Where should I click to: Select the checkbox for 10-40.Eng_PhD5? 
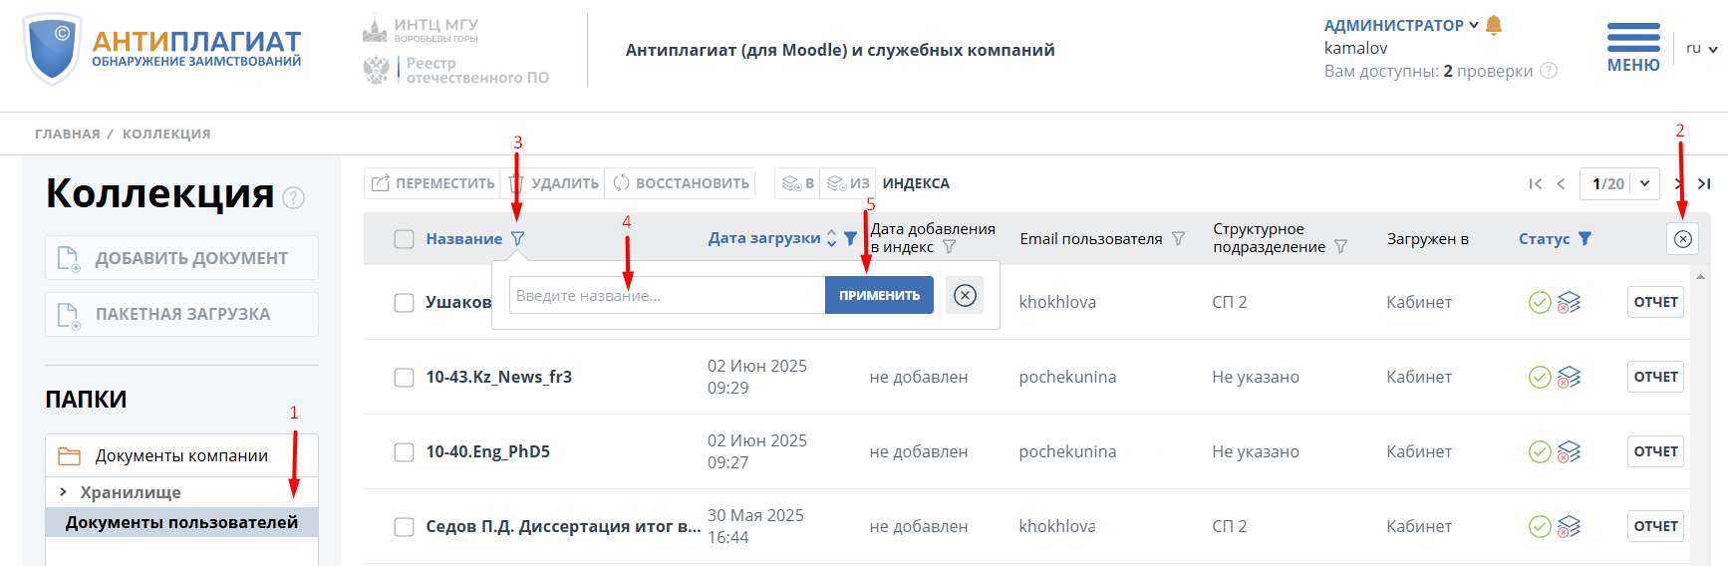click(404, 451)
